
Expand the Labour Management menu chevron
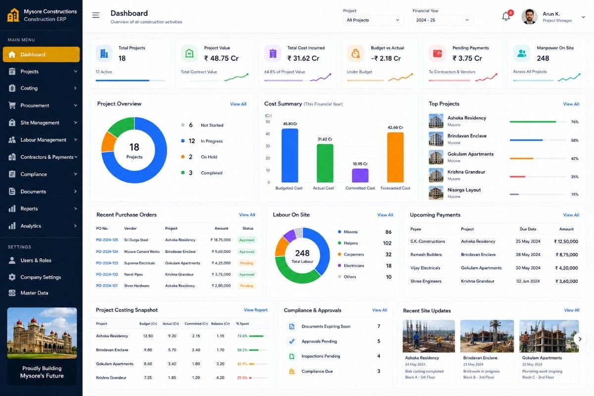pyautogui.click(x=76, y=140)
